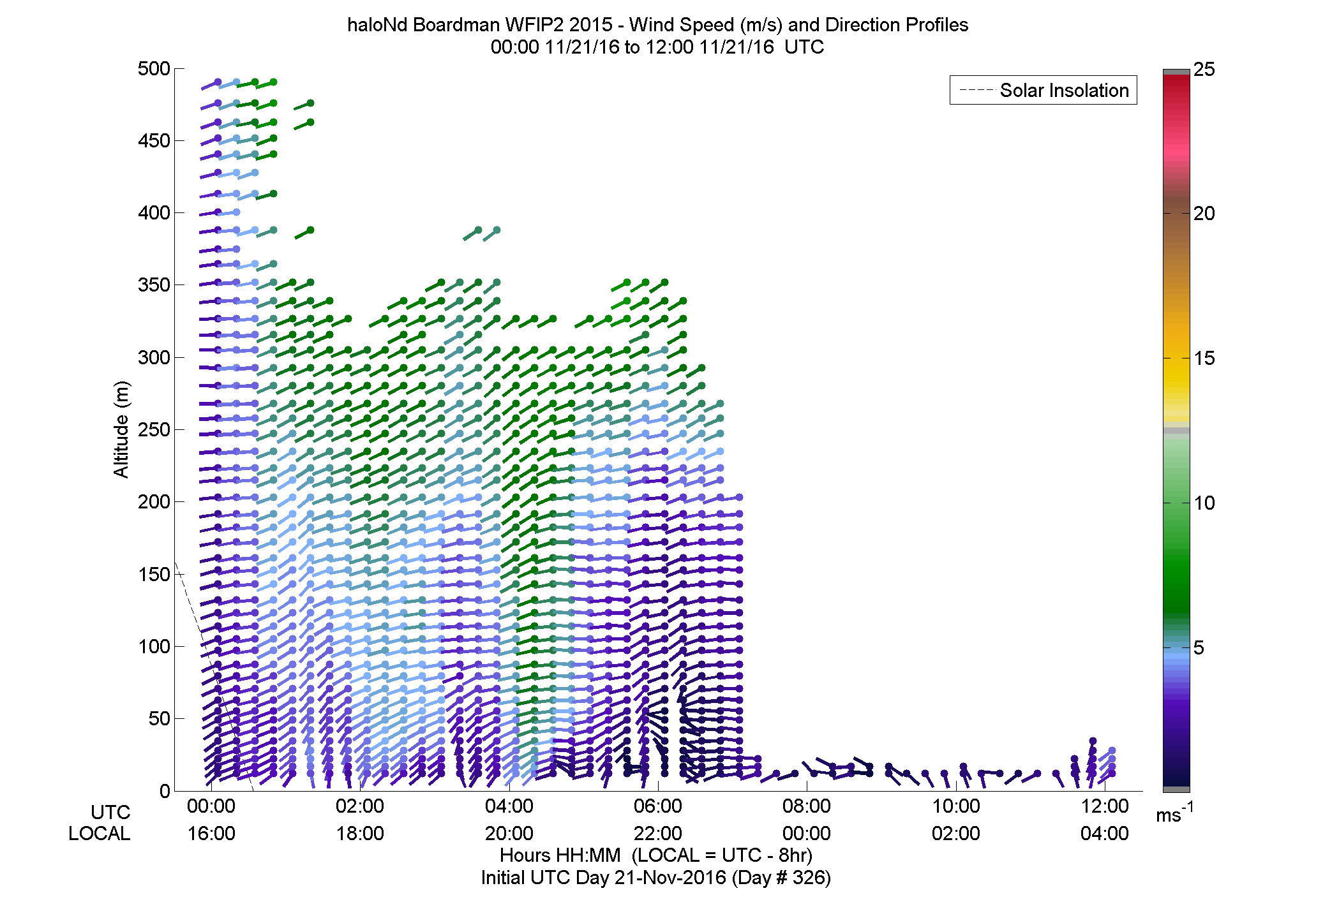Click the UTC 04:00 time tick label
The width and height of the screenshot is (1339, 909).
[x=509, y=806]
